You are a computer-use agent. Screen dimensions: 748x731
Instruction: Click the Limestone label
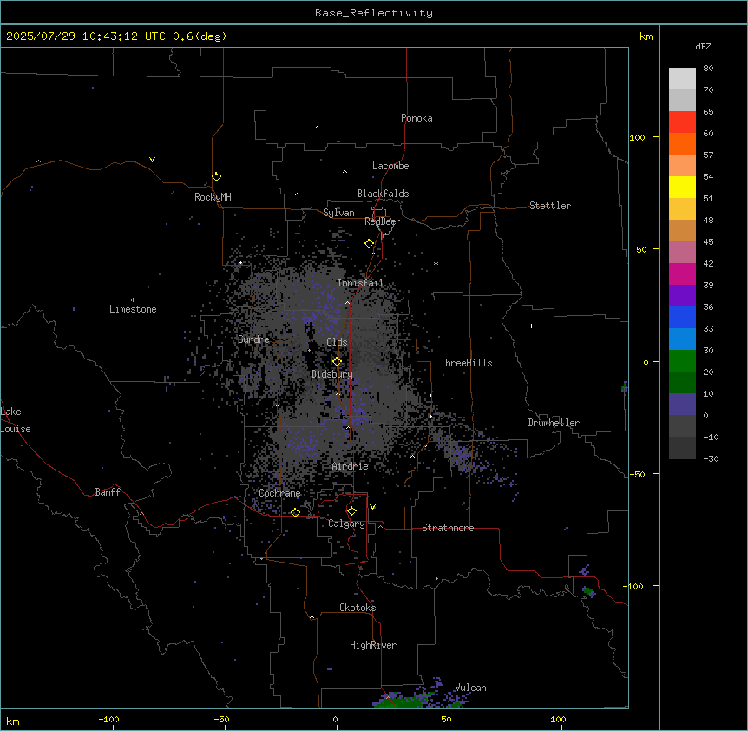[133, 309]
